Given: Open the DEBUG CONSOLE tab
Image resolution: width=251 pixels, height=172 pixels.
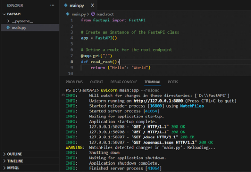Looking at the screenshot, I should point(124,82).
